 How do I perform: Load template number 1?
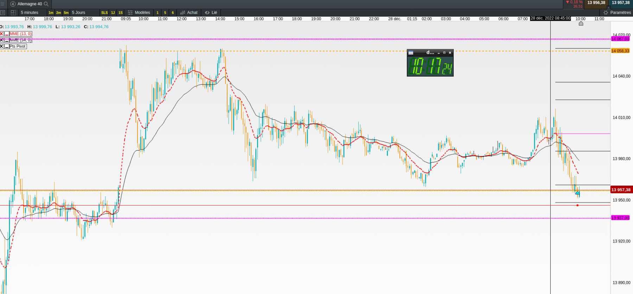pyautogui.click(x=158, y=13)
